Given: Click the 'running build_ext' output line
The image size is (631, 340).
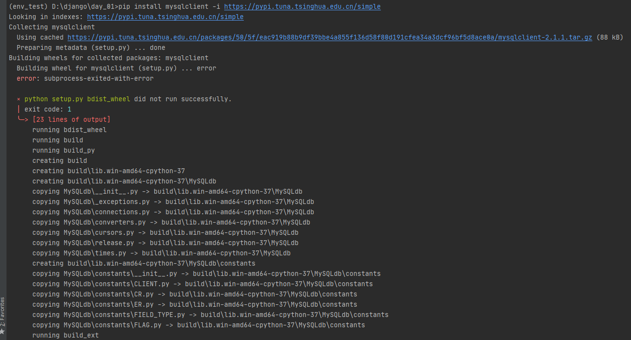Looking at the screenshot, I should click(66, 335).
